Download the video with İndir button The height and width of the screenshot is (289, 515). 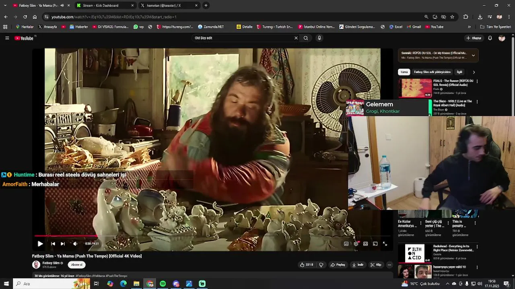point(358,265)
